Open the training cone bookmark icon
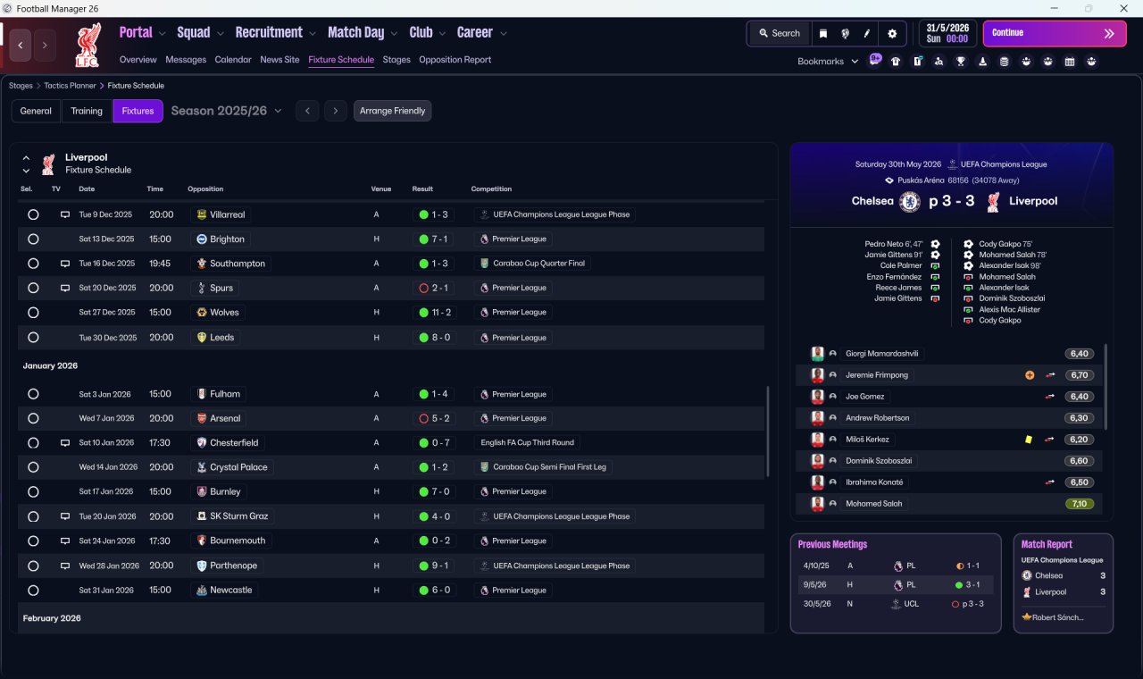 pyautogui.click(x=983, y=62)
